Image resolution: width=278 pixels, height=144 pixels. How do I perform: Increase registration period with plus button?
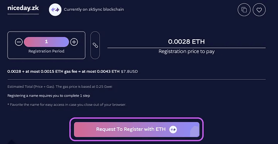point(74,42)
